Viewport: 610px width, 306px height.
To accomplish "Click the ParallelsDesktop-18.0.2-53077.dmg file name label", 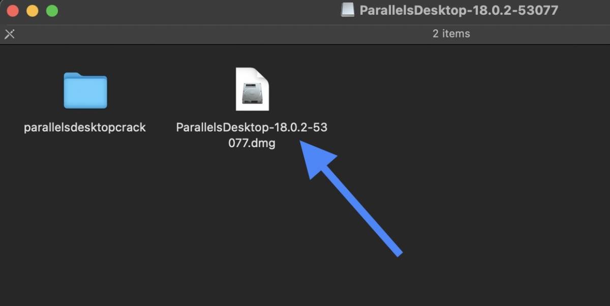I will [x=252, y=135].
